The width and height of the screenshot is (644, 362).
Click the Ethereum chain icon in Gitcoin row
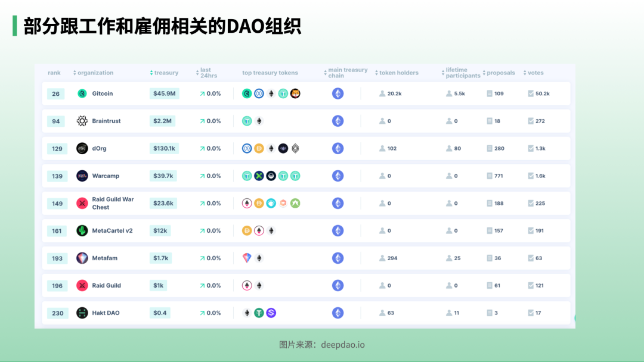(338, 93)
